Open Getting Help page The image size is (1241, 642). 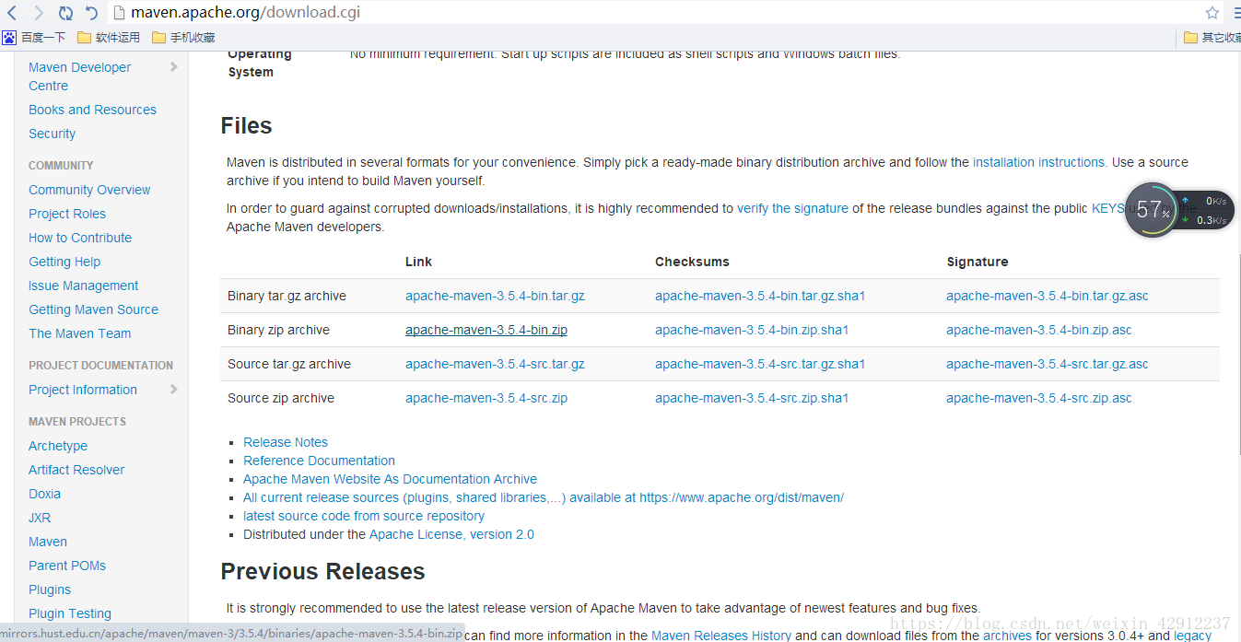click(64, 262)
